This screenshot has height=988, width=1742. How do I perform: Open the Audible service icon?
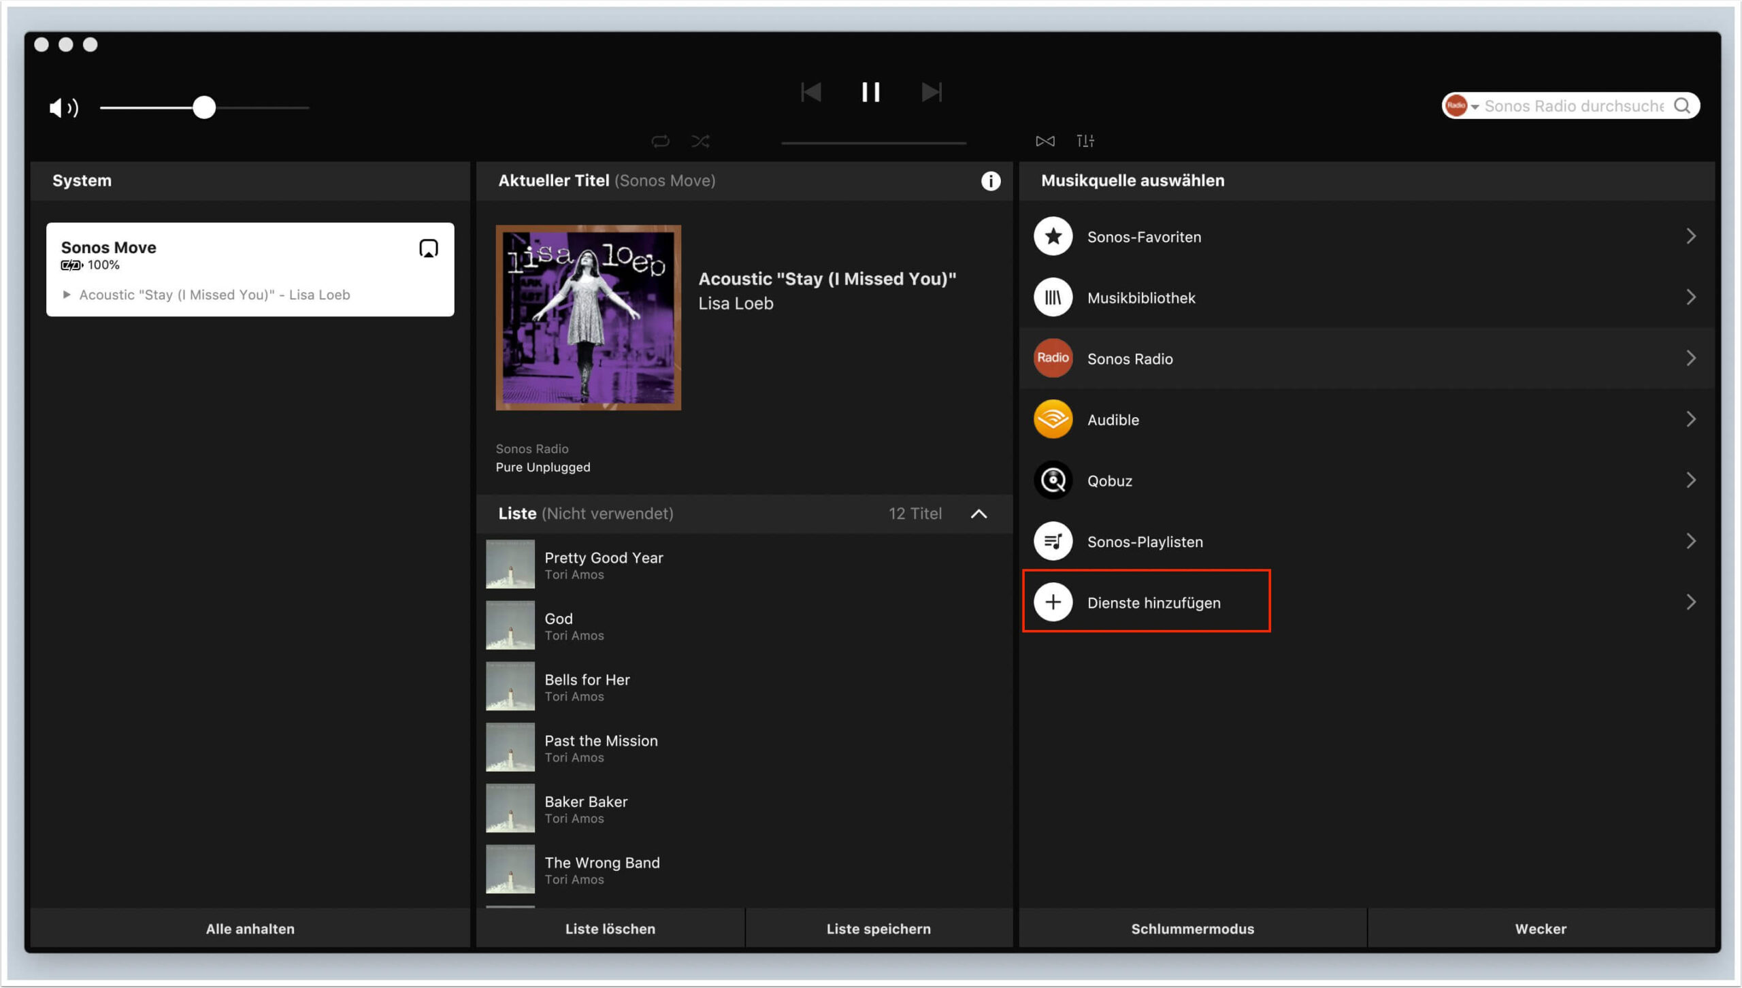coord(1053,419)
